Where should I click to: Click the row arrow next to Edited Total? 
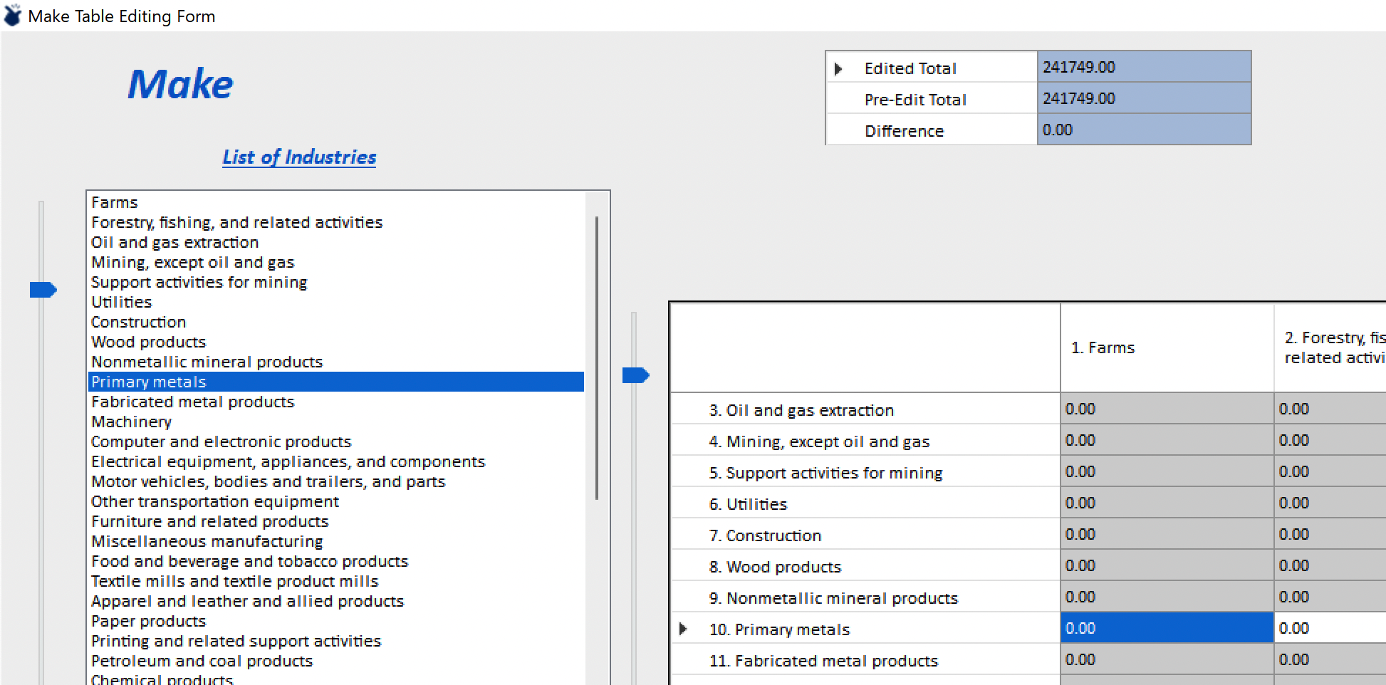838,68
